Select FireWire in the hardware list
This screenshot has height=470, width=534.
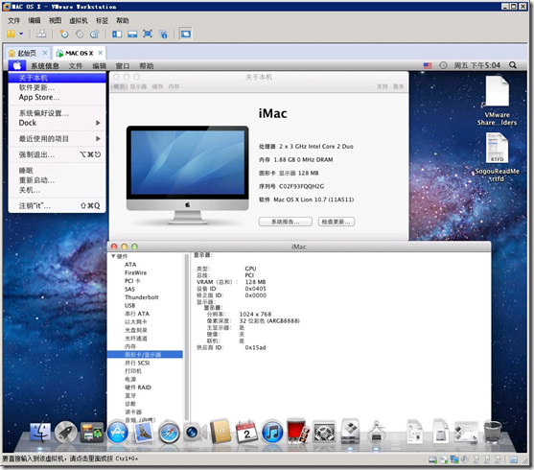135,272
